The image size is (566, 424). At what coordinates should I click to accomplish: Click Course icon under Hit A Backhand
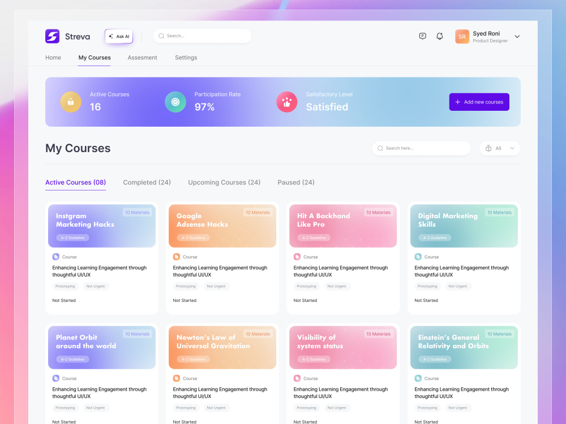pos(297,257)
